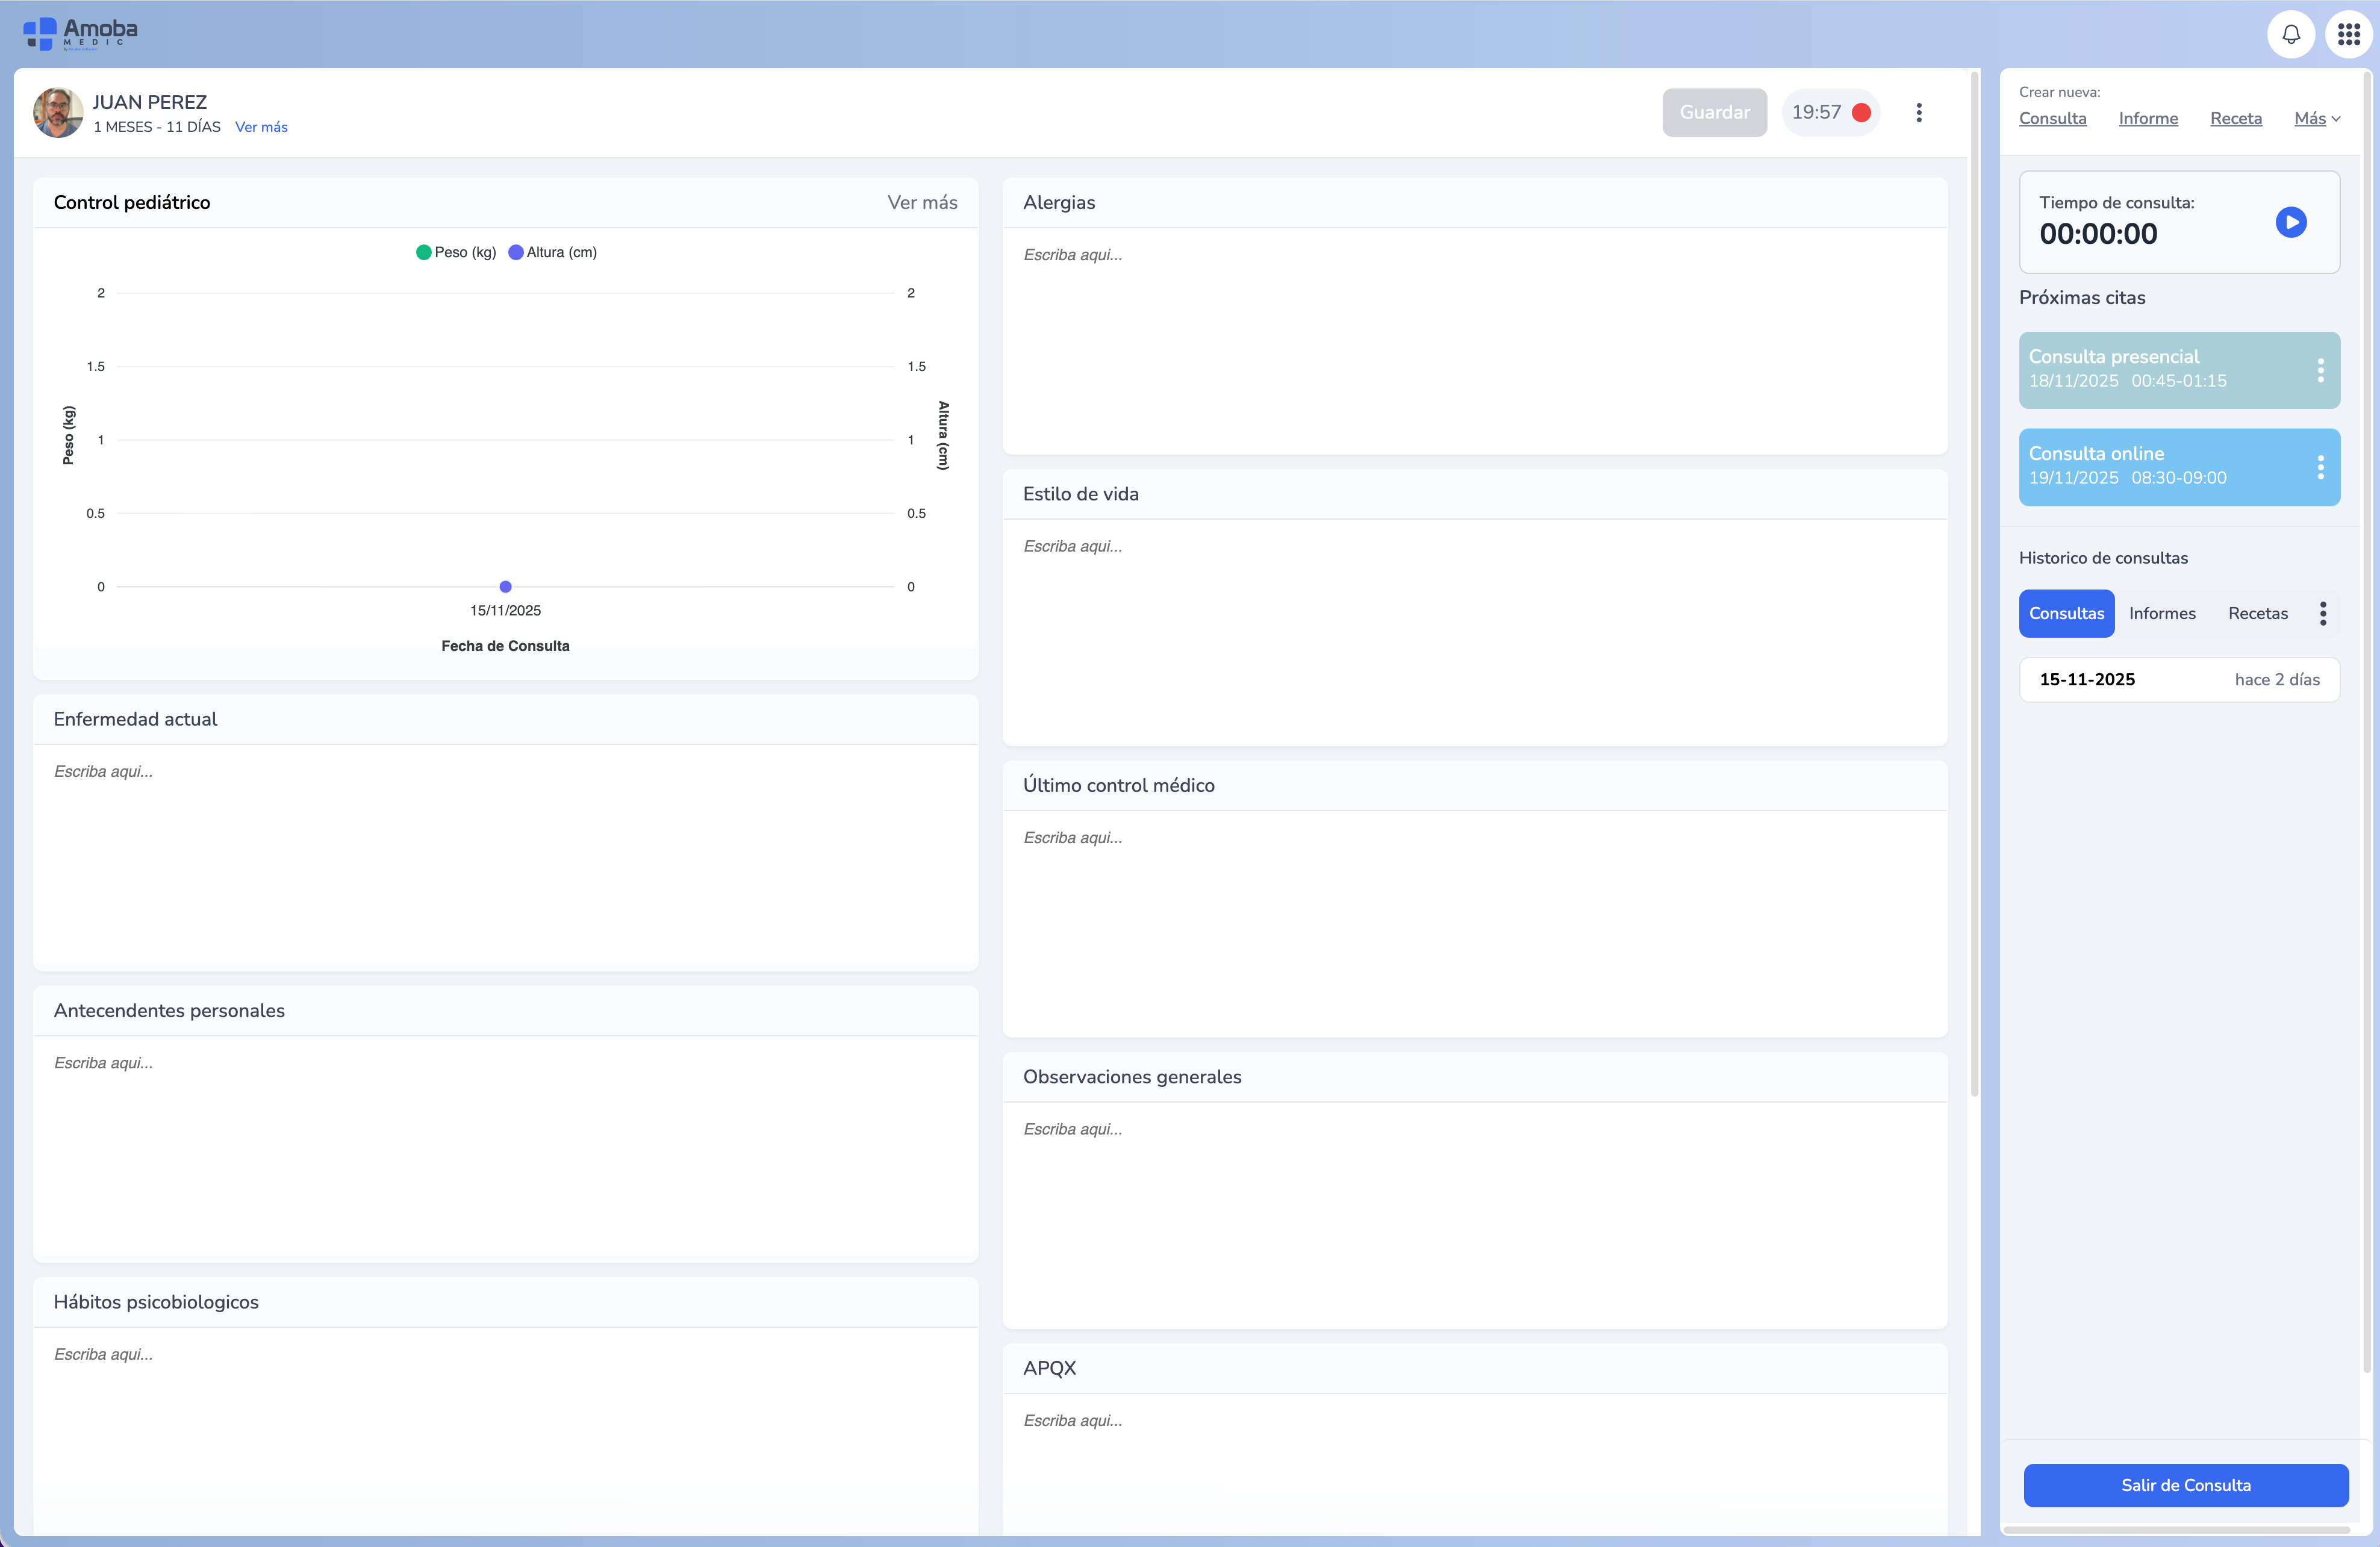
Task: Click the Amoba Medic logo
Action: point(80,33)
